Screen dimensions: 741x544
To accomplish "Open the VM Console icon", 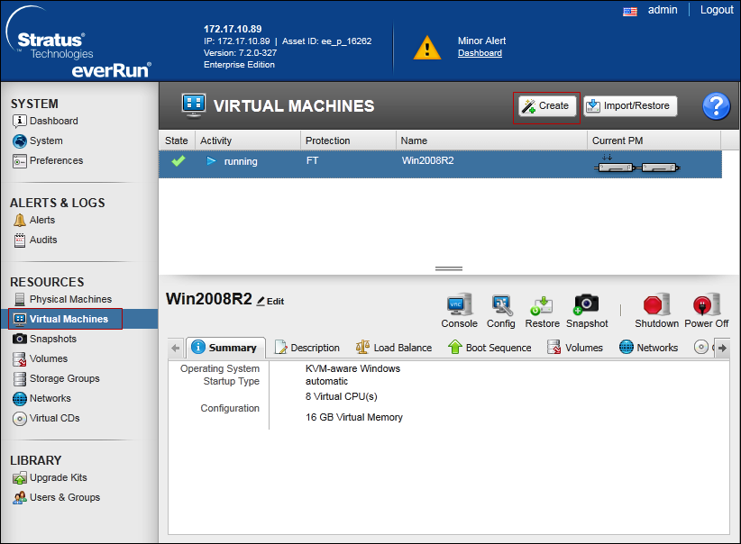I will pos(459,306).
